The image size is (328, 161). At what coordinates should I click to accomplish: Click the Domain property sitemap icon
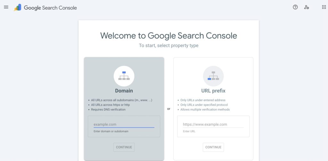click(124, 76)
